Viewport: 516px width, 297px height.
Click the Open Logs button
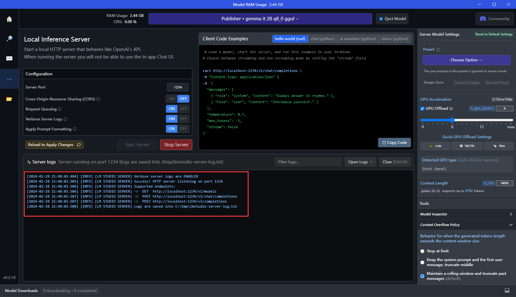(360, 162)
